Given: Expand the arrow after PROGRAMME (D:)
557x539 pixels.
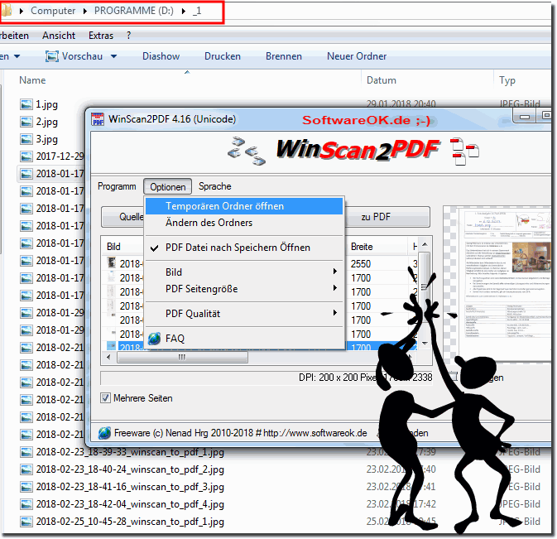Looking at the screenshot, I should (x=184, y=11).
